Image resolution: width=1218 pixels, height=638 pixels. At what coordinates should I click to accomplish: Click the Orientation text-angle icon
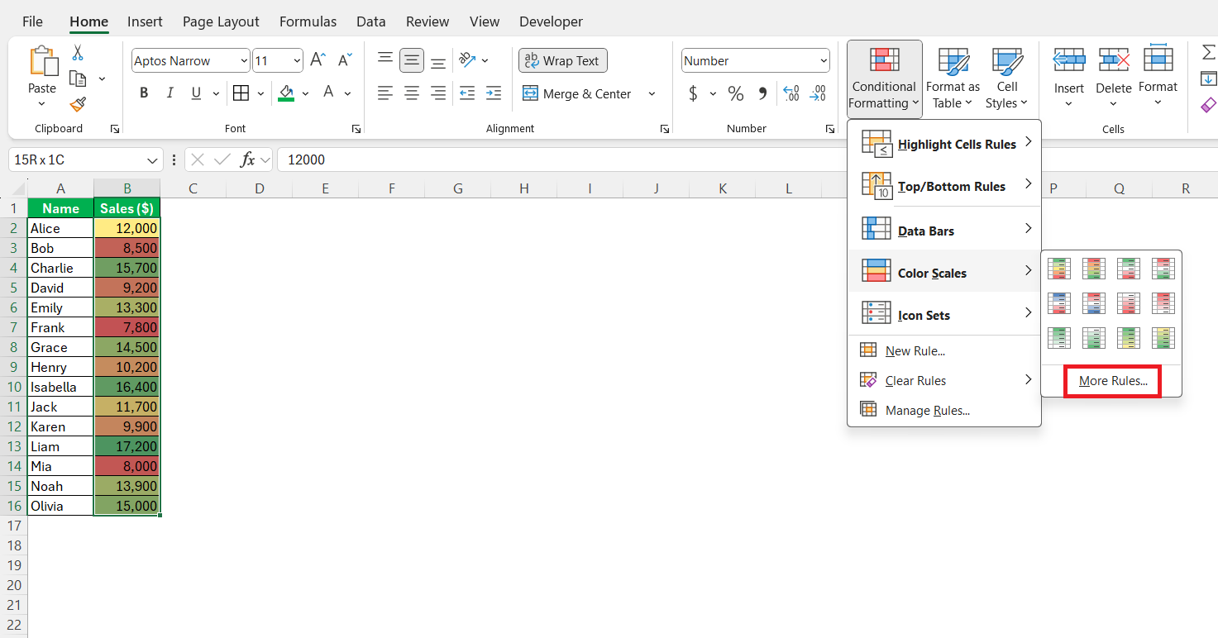467,60
